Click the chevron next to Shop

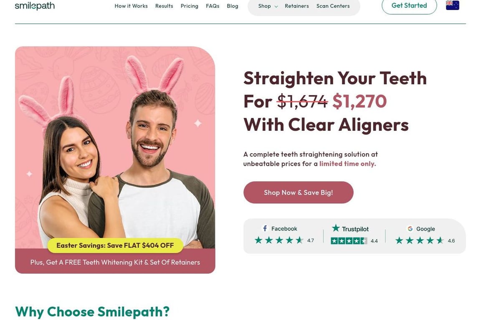tap(276, 6)
